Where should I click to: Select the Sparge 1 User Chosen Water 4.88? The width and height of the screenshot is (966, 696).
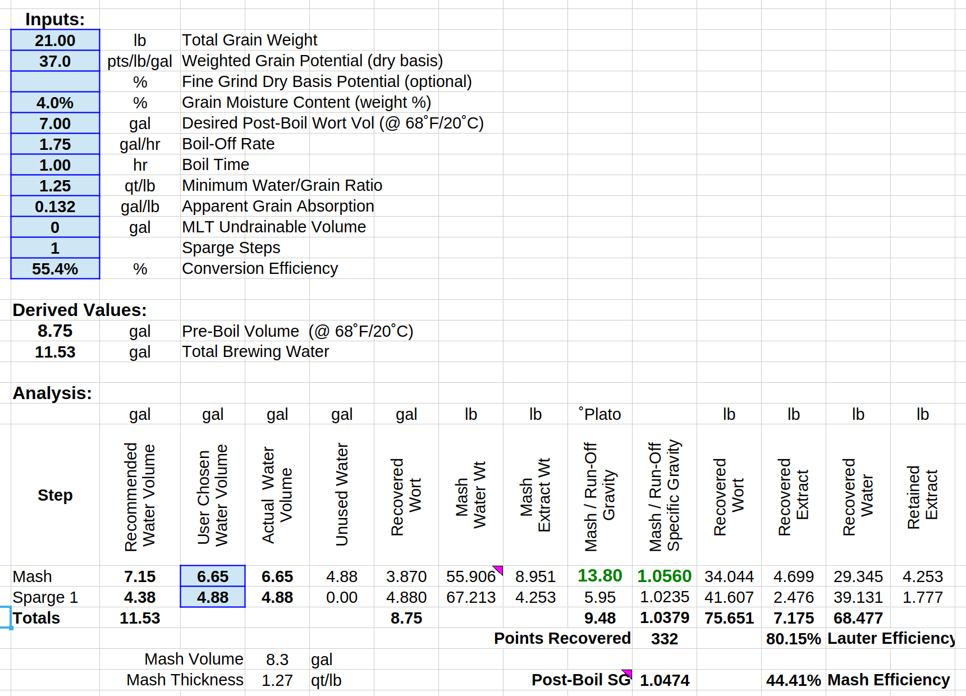coord(213,597)
